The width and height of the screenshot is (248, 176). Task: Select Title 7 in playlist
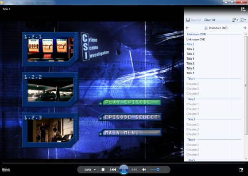pyautogui.click(x=190, y=73)
